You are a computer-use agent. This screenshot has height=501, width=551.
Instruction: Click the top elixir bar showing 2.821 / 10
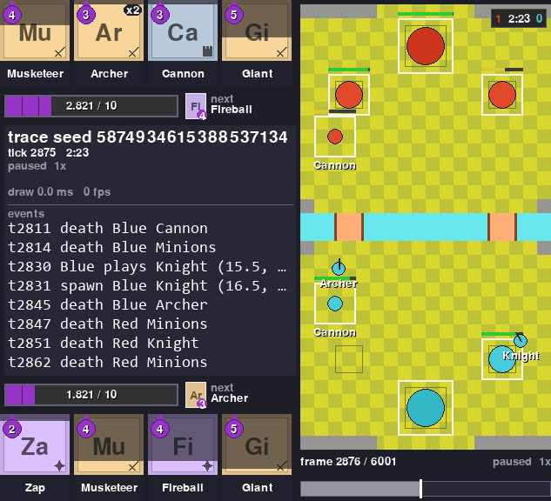(x=91, y=106)
